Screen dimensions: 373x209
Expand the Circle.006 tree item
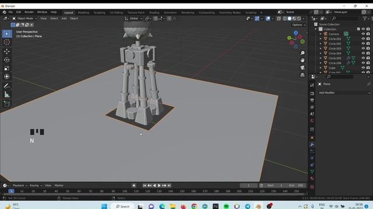(321, 63)
